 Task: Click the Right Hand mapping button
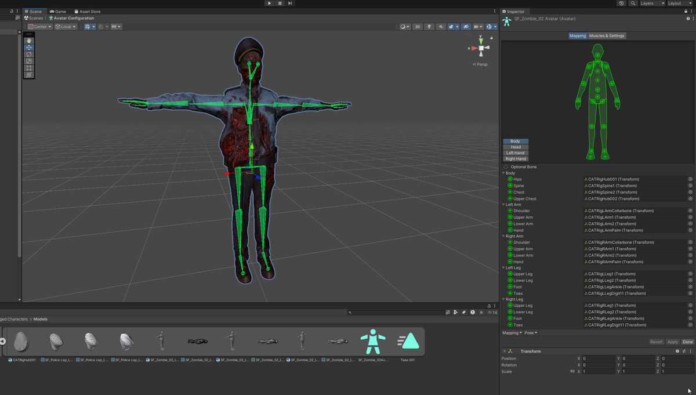click(x=516, y=159)
